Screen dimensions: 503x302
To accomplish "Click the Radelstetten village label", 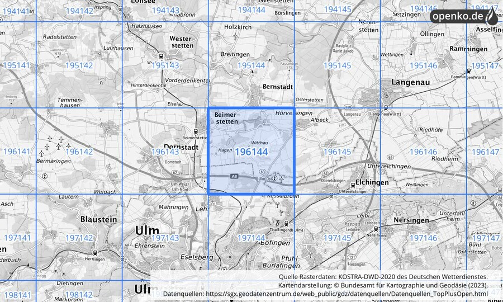I will [60, 37].
